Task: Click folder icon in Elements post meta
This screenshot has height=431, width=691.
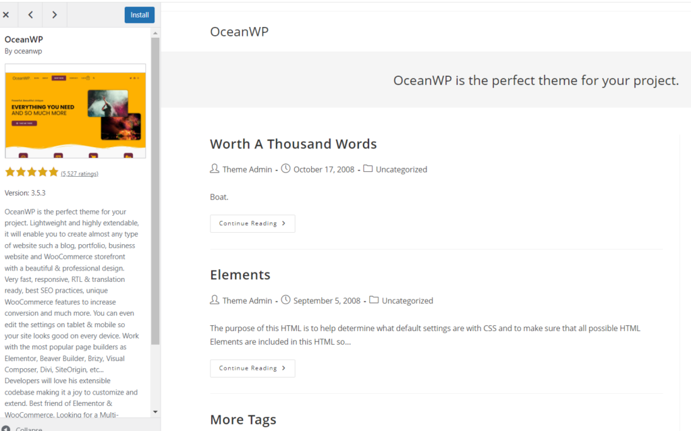Action: pyautogui.click(x=374, y=300)
